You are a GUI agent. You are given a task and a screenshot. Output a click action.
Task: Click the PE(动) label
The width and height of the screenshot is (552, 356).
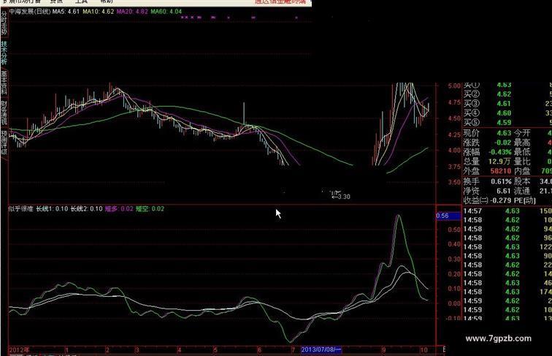click(525, 200)
